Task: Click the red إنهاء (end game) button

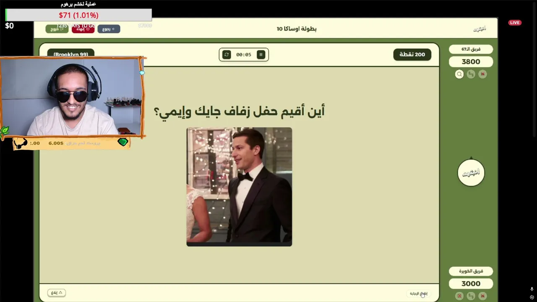Action: pos(83,29)
